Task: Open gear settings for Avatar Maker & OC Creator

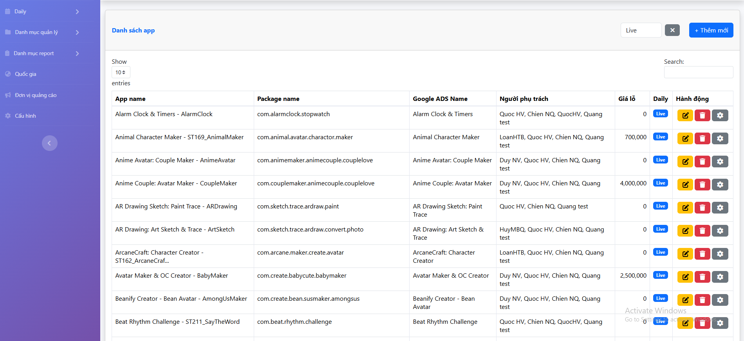Action: (x=720, y=277)
